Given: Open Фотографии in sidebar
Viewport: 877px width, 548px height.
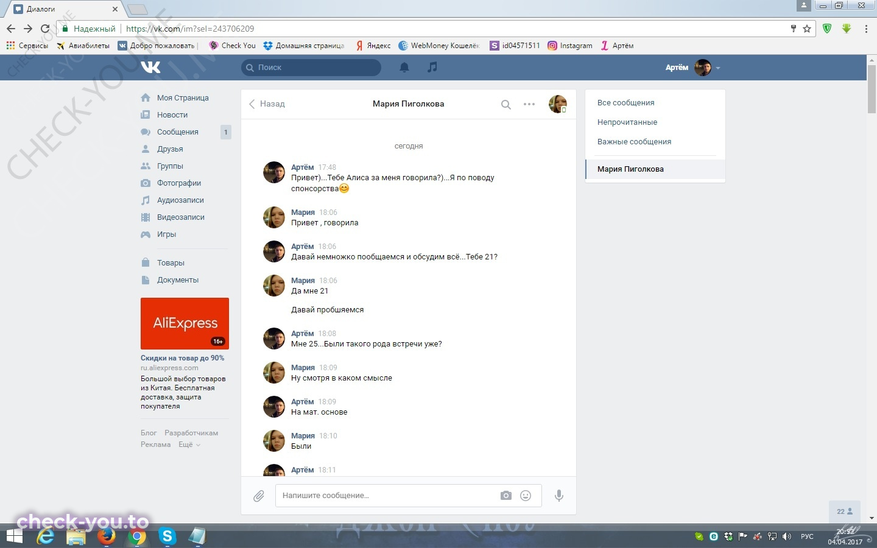Looking at the screenshot, I should click(179, 183).
